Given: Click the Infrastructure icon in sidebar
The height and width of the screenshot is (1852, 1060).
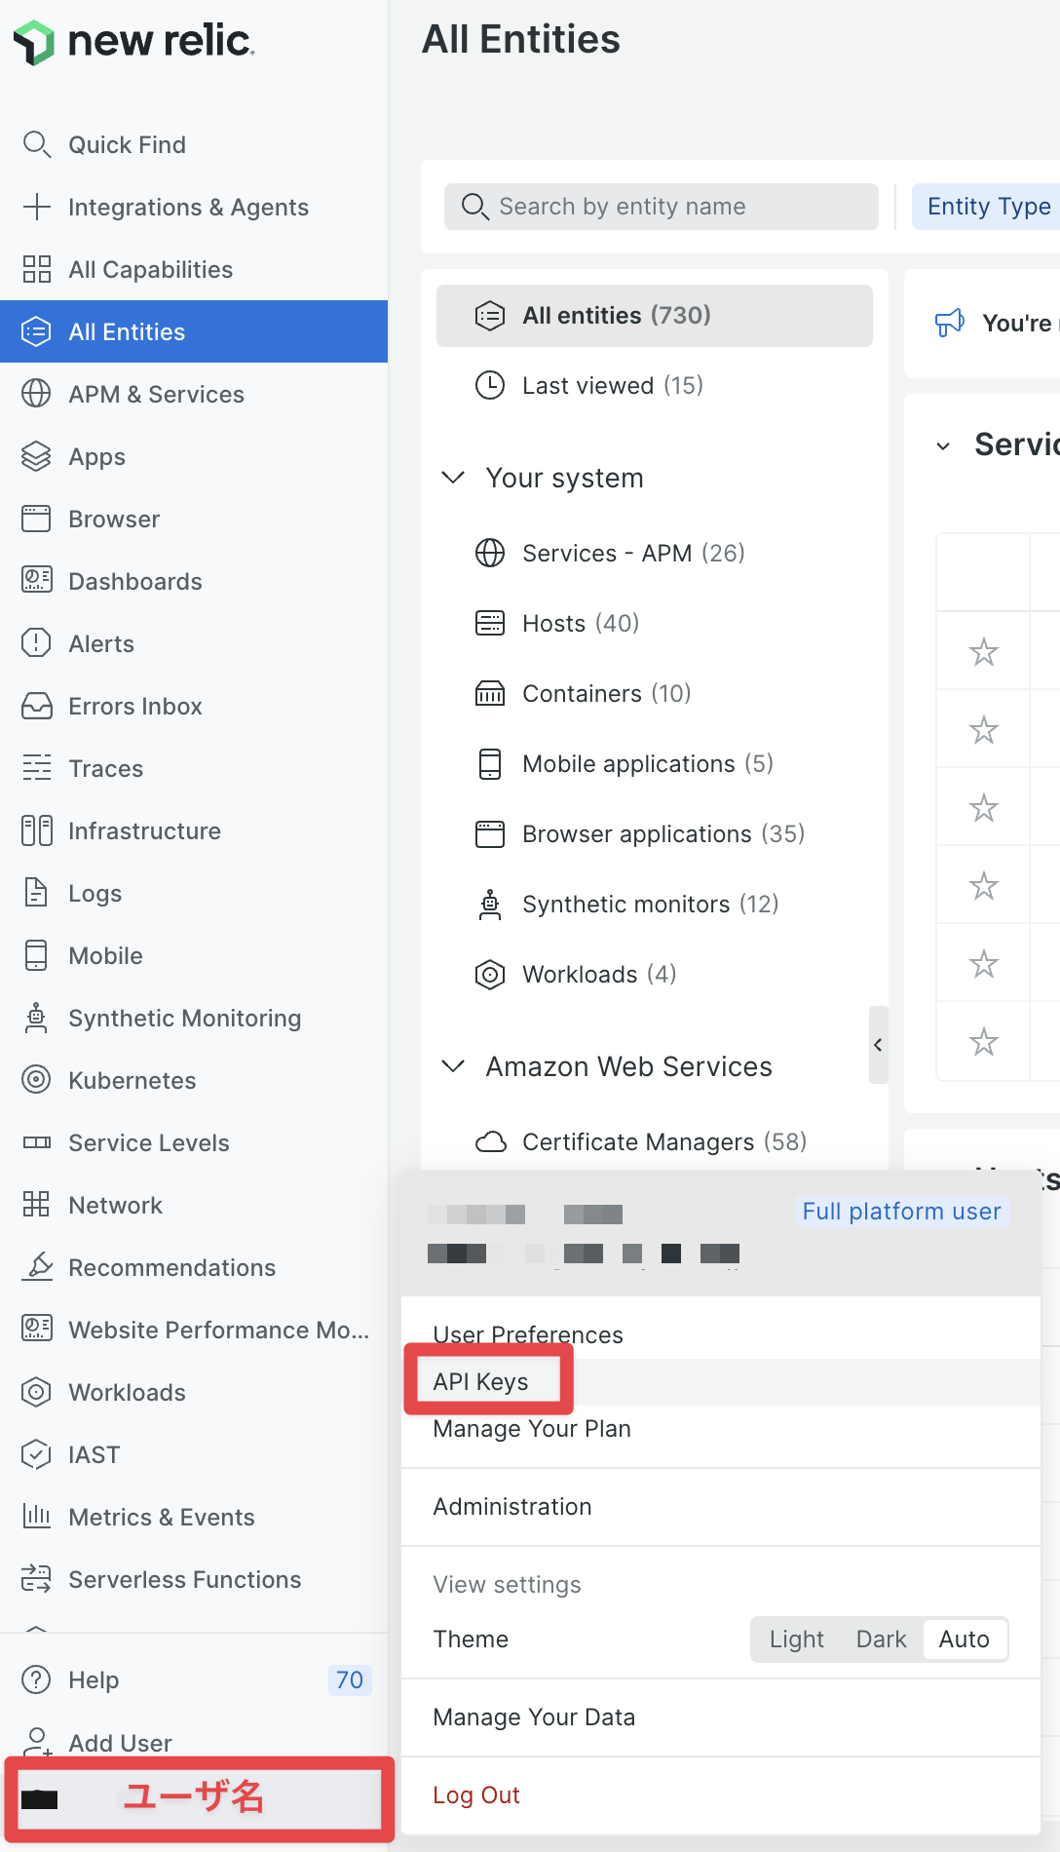Looking at the screenshot, I should point(36,830).
